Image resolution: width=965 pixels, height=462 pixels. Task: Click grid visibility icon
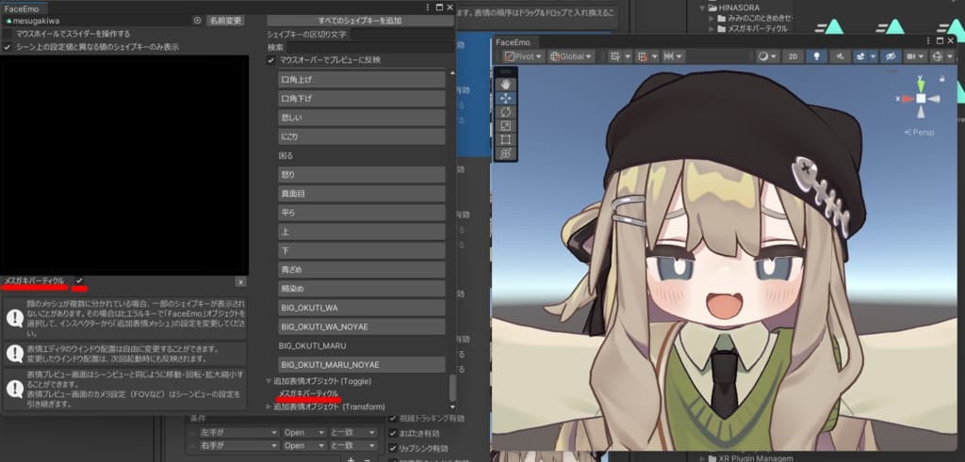(x=614, y=56)
